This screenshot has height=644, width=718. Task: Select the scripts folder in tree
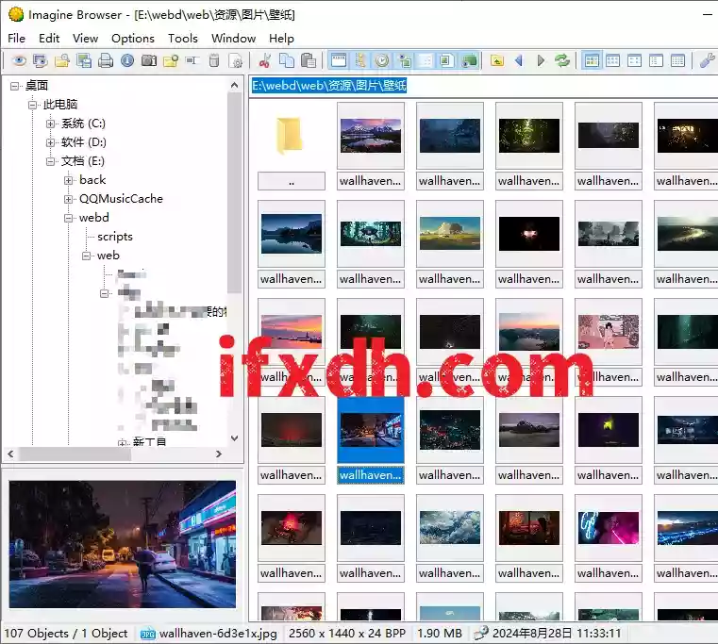pyautogui.click(x=115, y=237)
